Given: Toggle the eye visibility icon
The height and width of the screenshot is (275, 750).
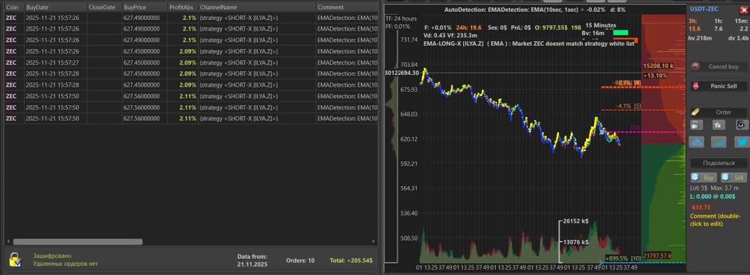Looking at the screenshot, I should 742,125.
